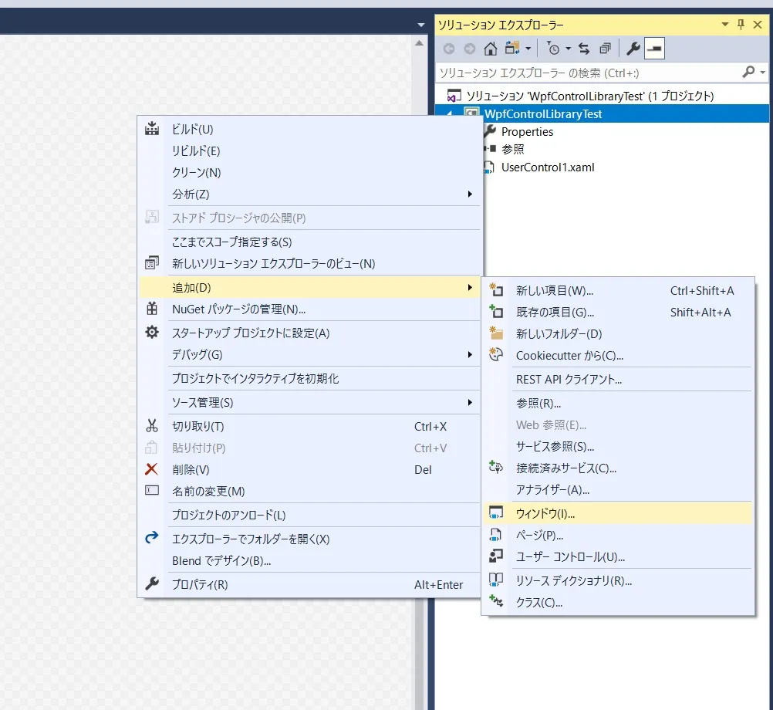Screen dimensions: 773x710
Task: Choose 新しい項目(W)... menu entry
Action: pyautogui.click(x=618, y=290)
